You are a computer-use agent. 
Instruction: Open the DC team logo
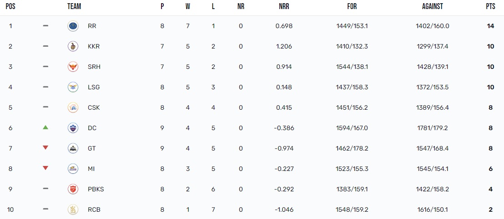[x=73, y=128]
